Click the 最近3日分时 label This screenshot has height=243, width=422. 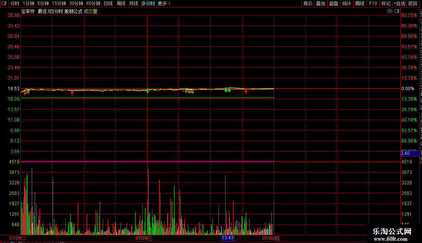pos(50,11)
